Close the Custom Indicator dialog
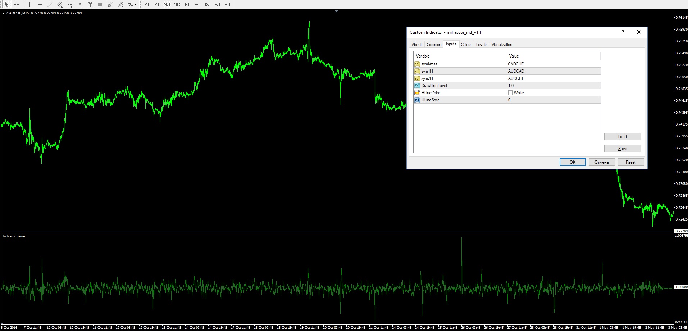This screenshot has width=688, height=331. tap(639, 32)
